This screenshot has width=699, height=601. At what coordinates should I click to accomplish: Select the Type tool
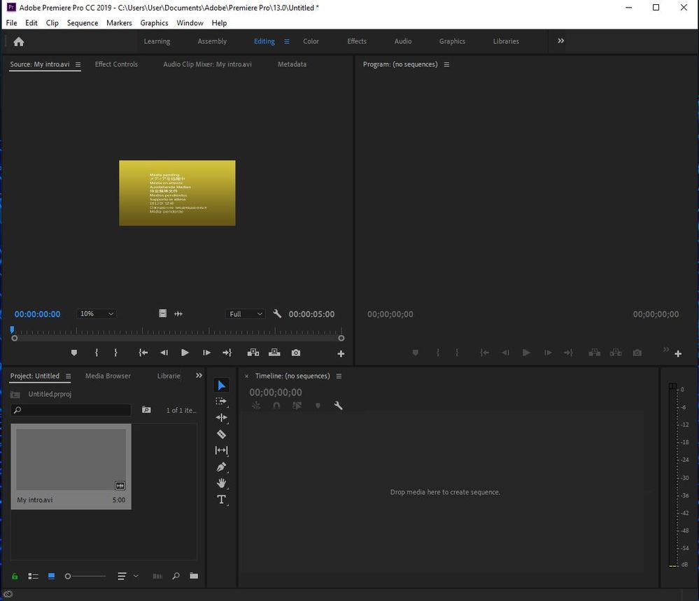[221, 500]
